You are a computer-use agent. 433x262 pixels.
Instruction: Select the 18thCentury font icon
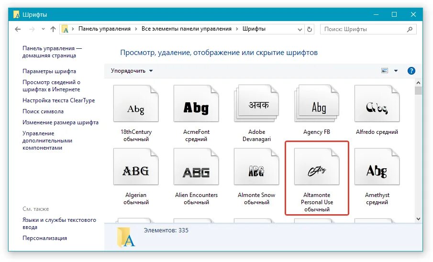136,104
